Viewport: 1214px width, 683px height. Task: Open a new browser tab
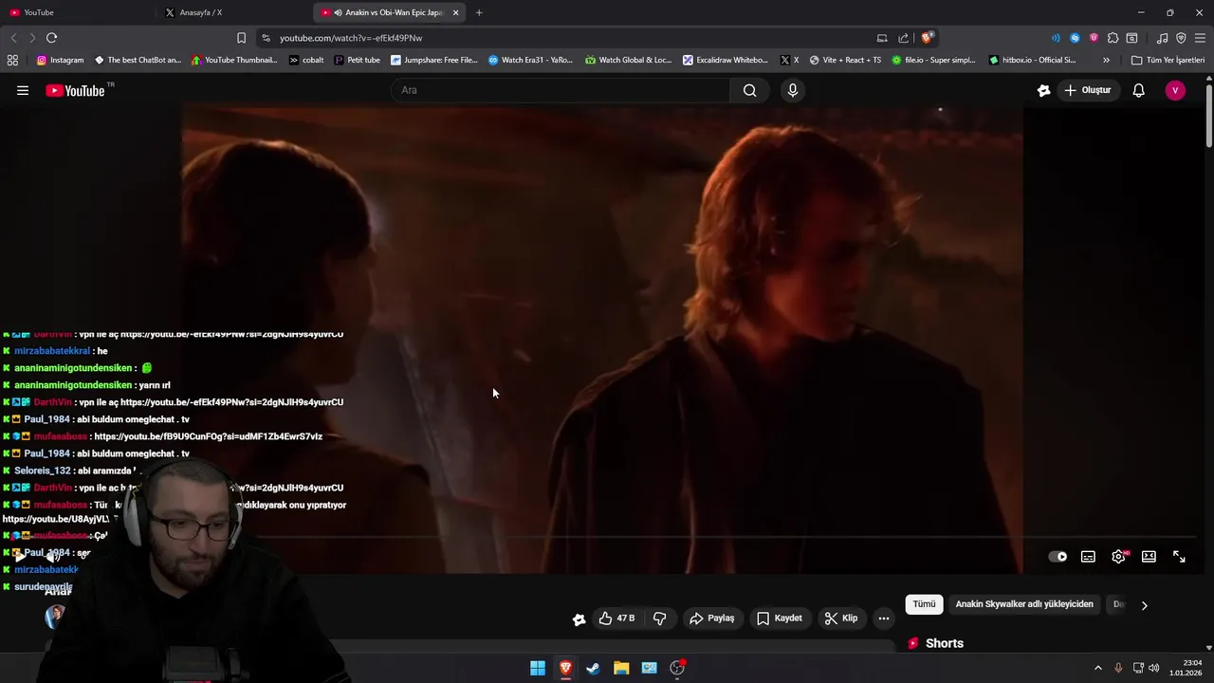pyautogui.click(x=479, y=12)
